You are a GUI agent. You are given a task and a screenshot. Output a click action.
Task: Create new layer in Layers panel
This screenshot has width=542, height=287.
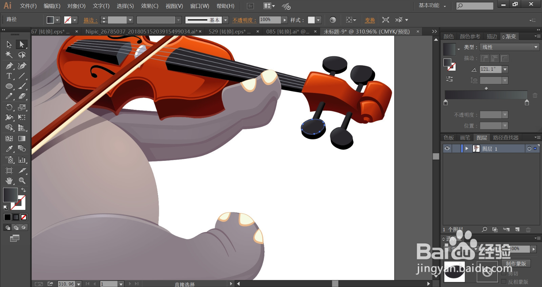517,229
